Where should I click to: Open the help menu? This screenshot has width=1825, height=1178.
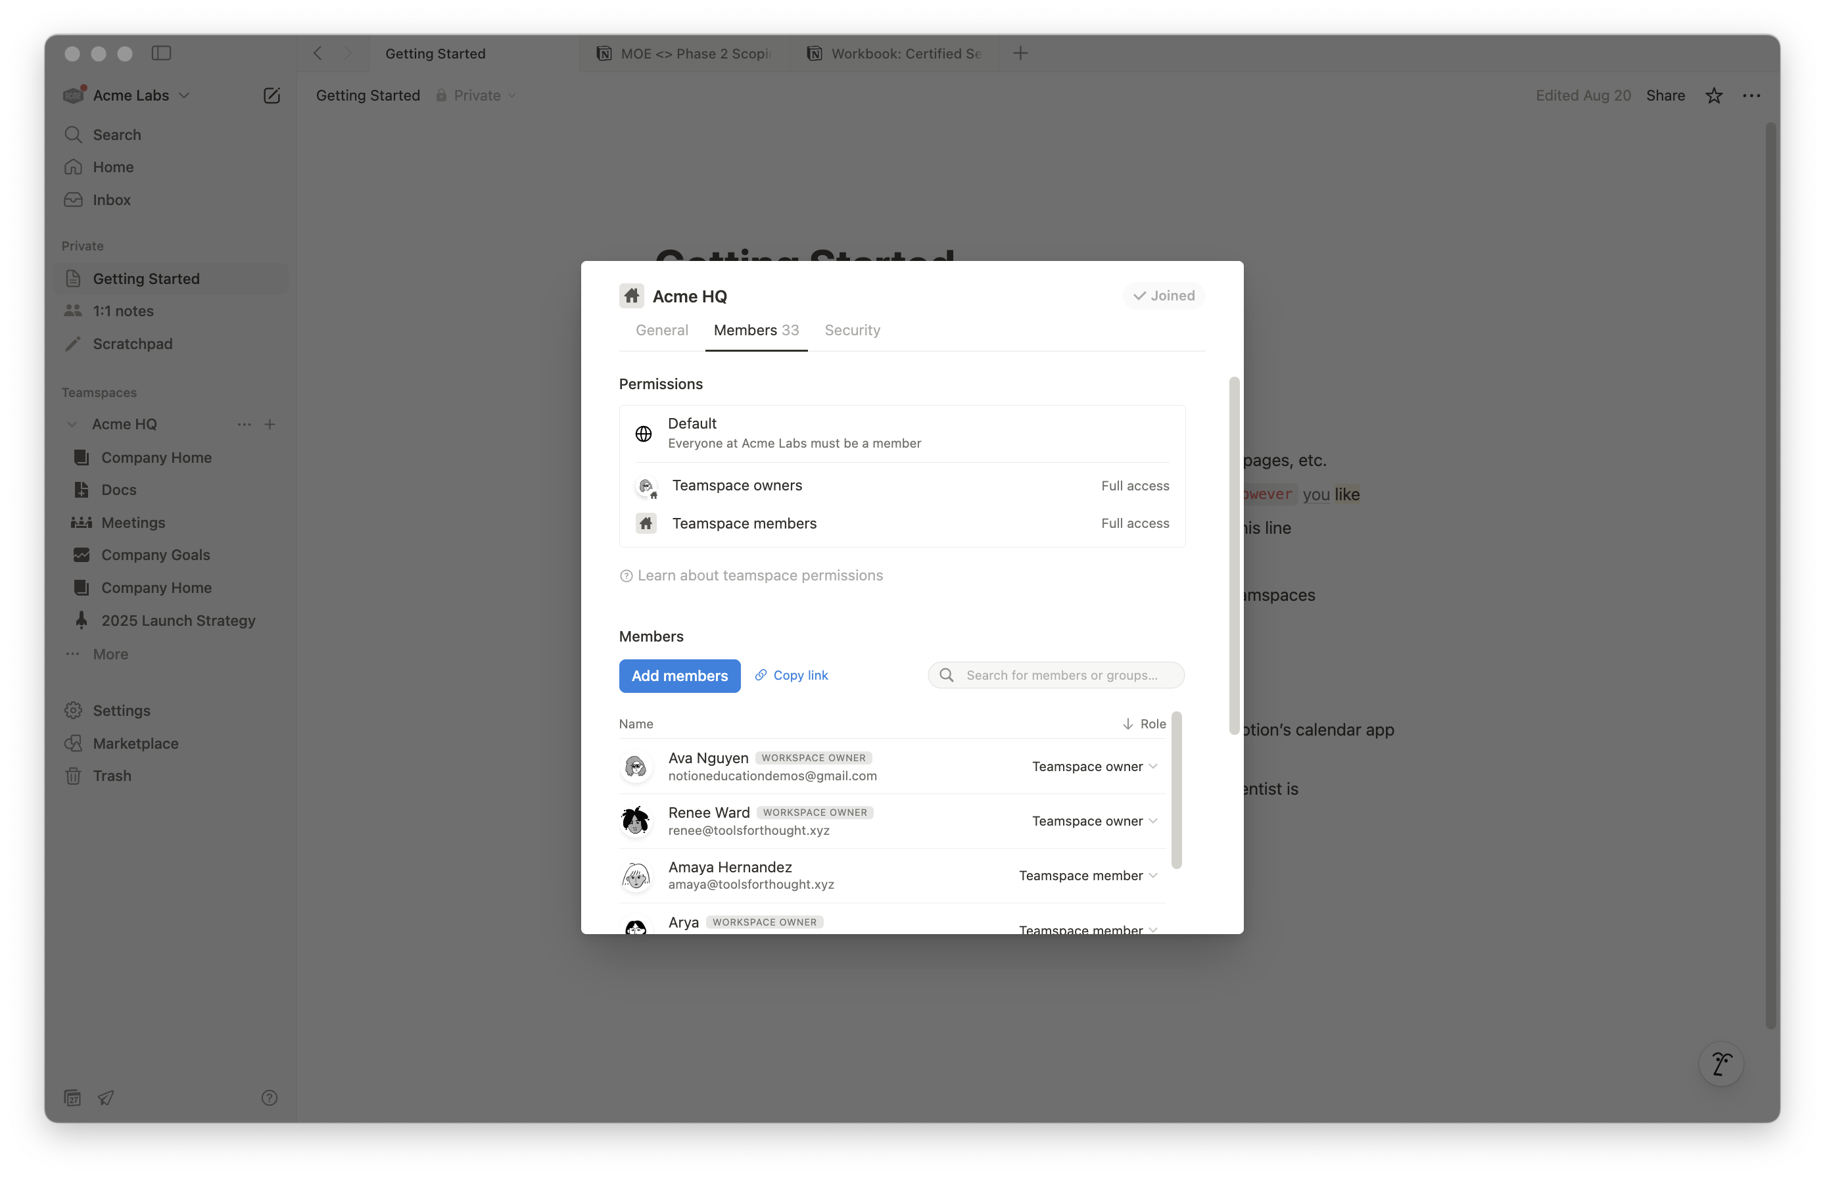pyautogui.click(x=270, y=1098)
